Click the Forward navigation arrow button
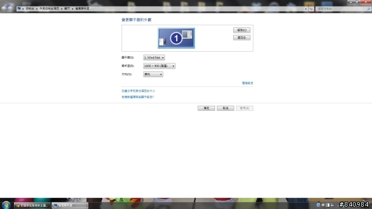 pos(10,9)
